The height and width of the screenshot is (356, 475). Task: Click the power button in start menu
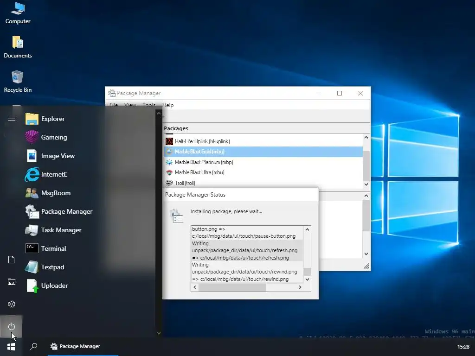pyautogui.click(x=12, y=326)
